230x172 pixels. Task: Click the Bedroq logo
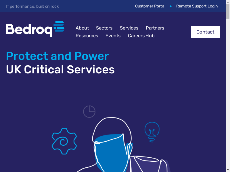click(35, 29)
